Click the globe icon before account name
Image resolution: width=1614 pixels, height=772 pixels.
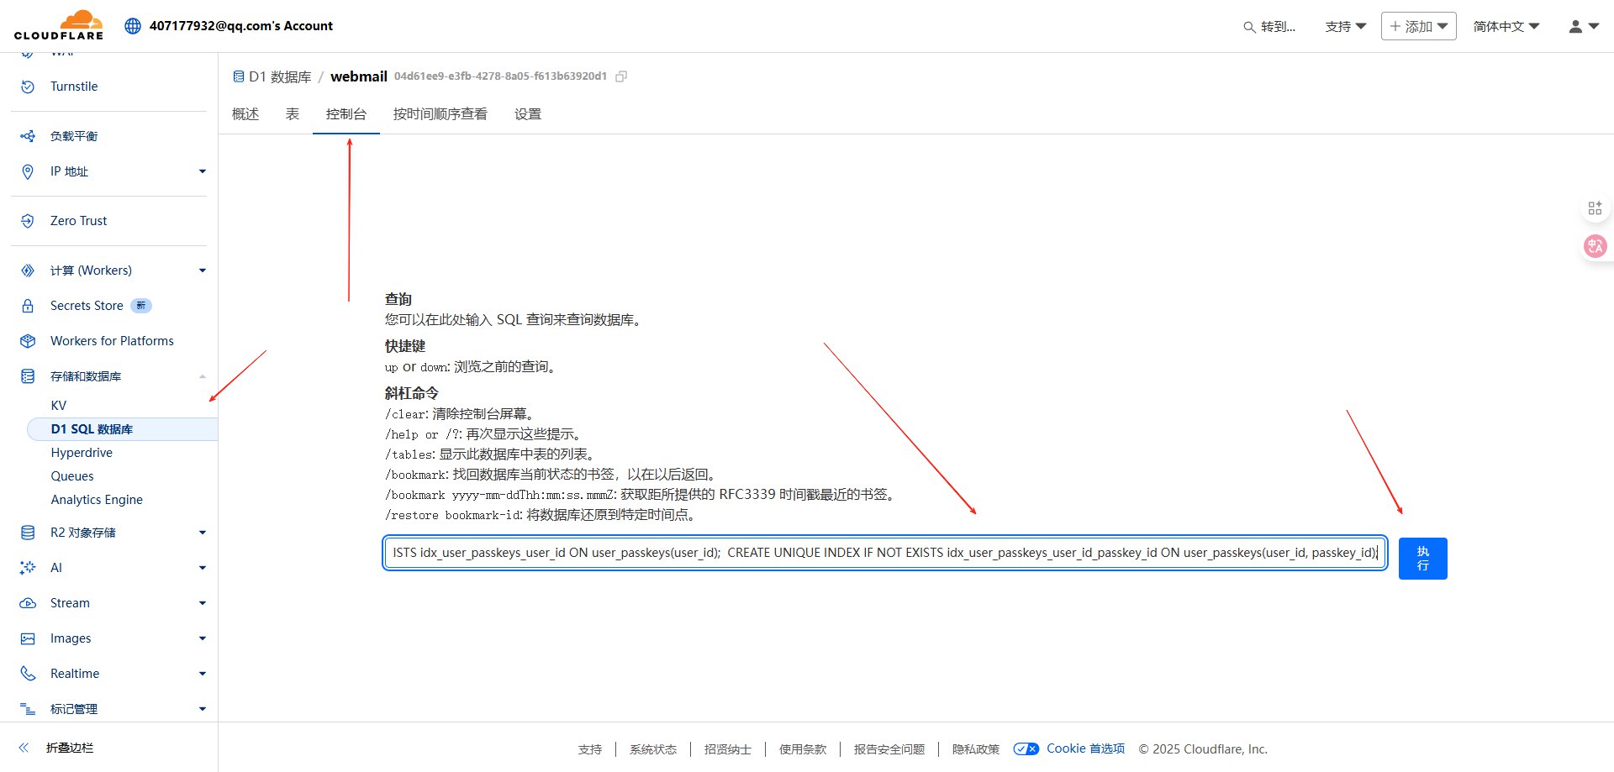click(132, 25)
